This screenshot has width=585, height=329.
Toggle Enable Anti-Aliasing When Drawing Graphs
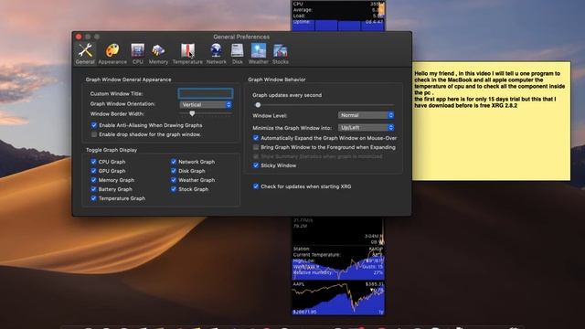pos(94,125)
